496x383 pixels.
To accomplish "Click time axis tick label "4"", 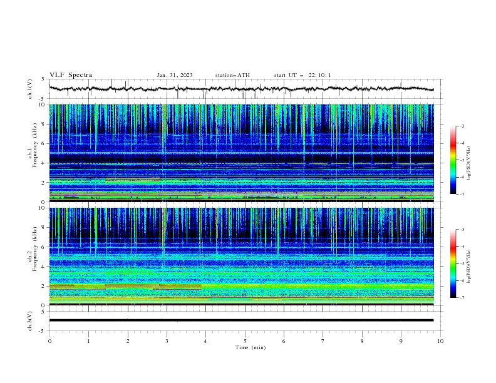I will 206,341.
